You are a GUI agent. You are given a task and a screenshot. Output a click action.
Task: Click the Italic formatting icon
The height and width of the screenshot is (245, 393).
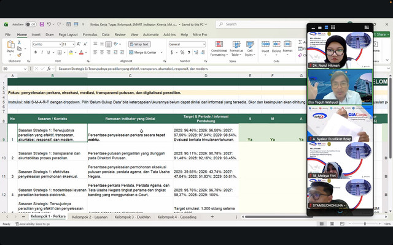[42, 52]
